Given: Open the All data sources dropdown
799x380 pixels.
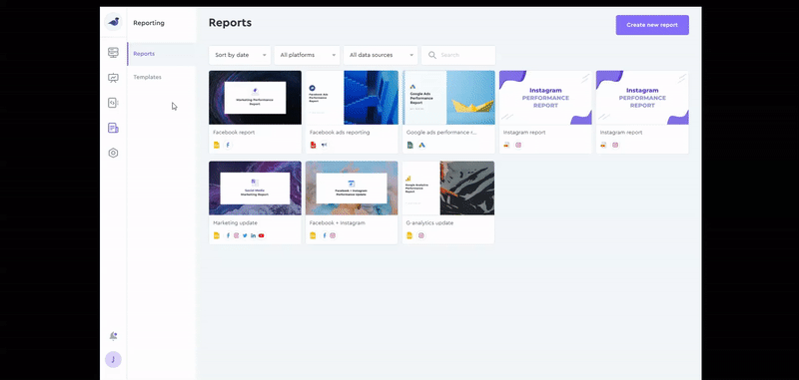Looking at the screenshot, I should pos(381,55).
